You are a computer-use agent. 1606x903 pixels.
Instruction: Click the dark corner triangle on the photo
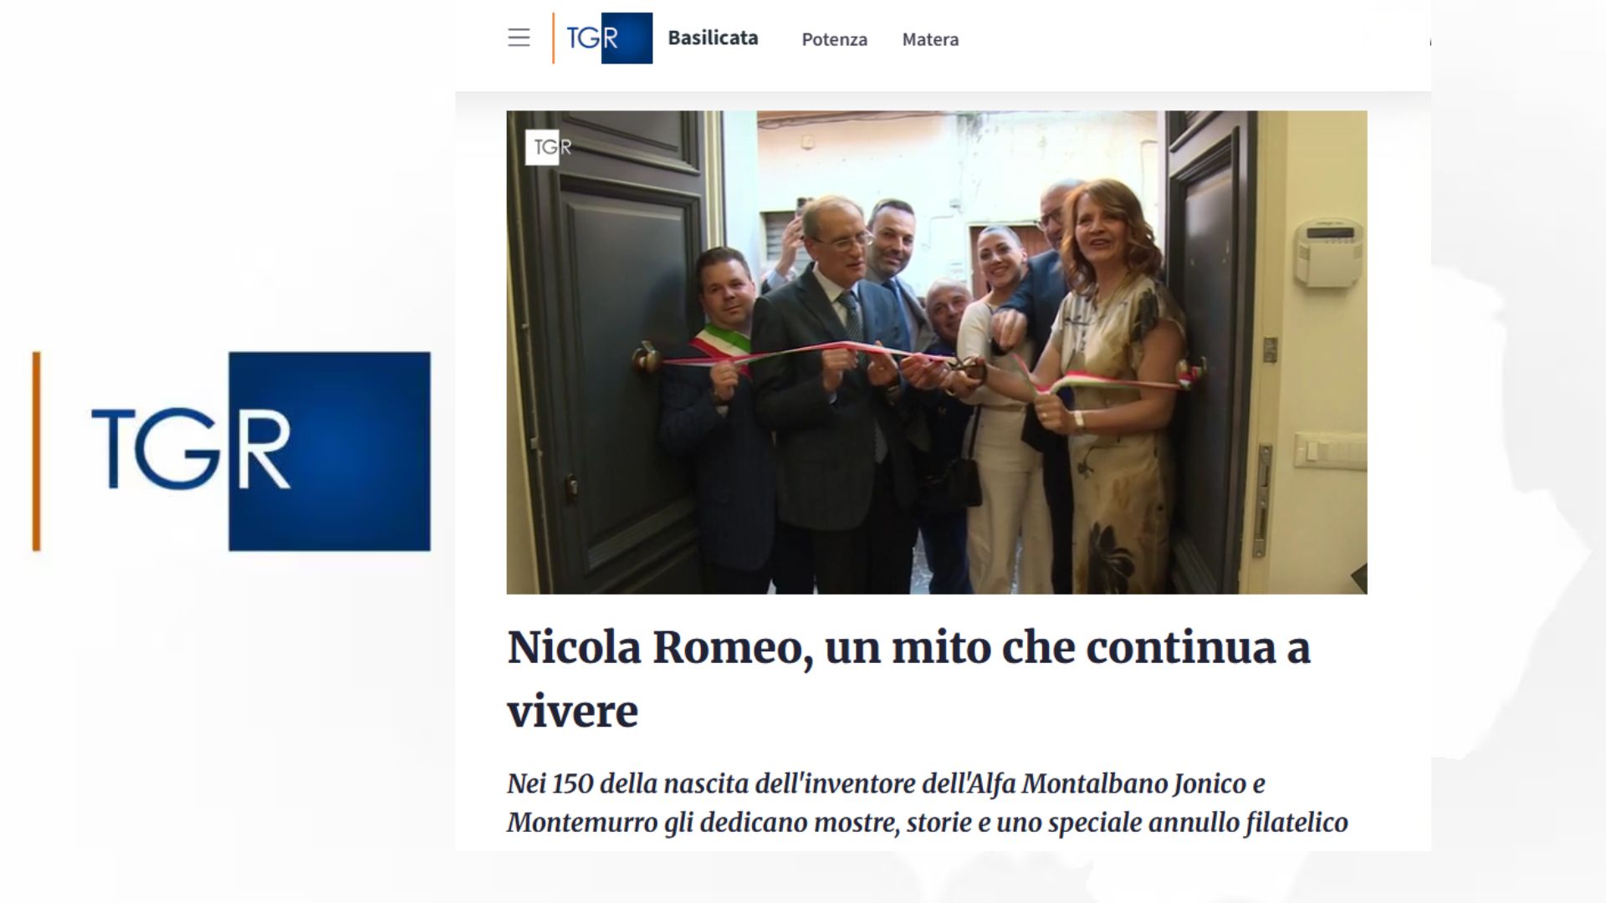(x=1359, y=579)
